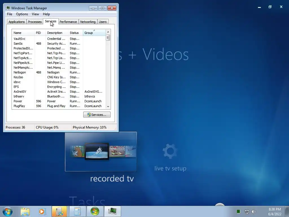Select the SamSs service row
This screenshot has width=289, height=217.
[x=59, y=44]
